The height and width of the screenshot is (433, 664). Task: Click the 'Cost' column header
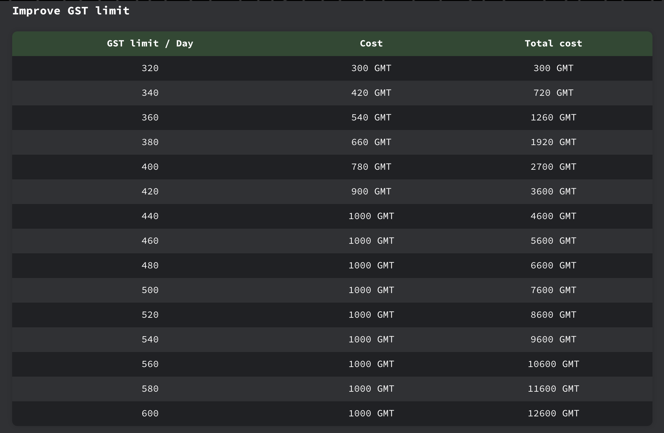(x=371, y=44)
